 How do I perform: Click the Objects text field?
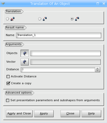pos(65,53)
